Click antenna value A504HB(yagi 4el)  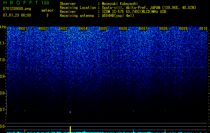click(118, 16)
